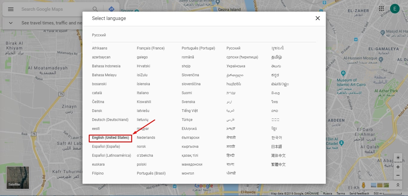Open the account avatar labeled E
Viewport: 408px width, 196px height.
395,9
